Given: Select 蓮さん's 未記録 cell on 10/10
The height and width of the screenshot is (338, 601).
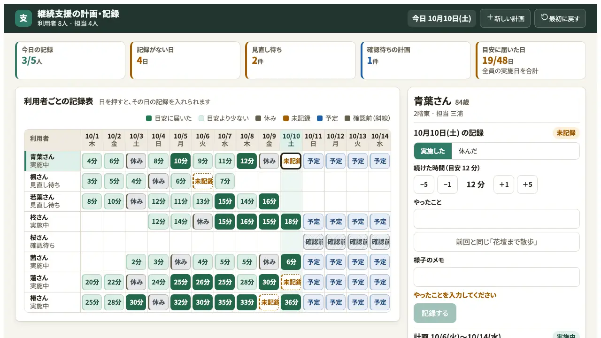Looking at the screenshot, I should [291, 282].
